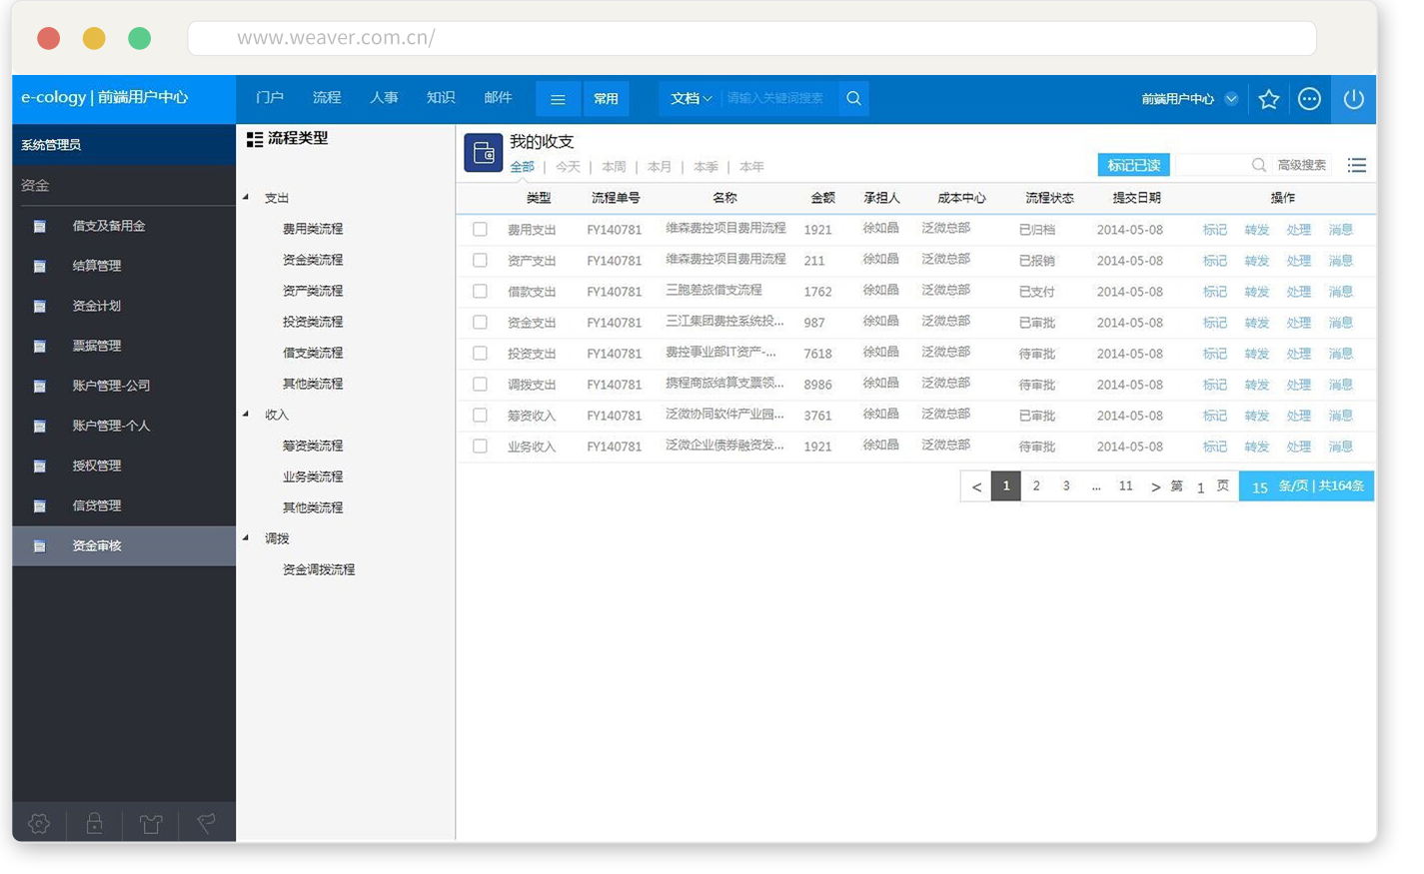1424x874 pixels.
Task: Click the 流程类型 panel header icon
Action: coord(255,139)
